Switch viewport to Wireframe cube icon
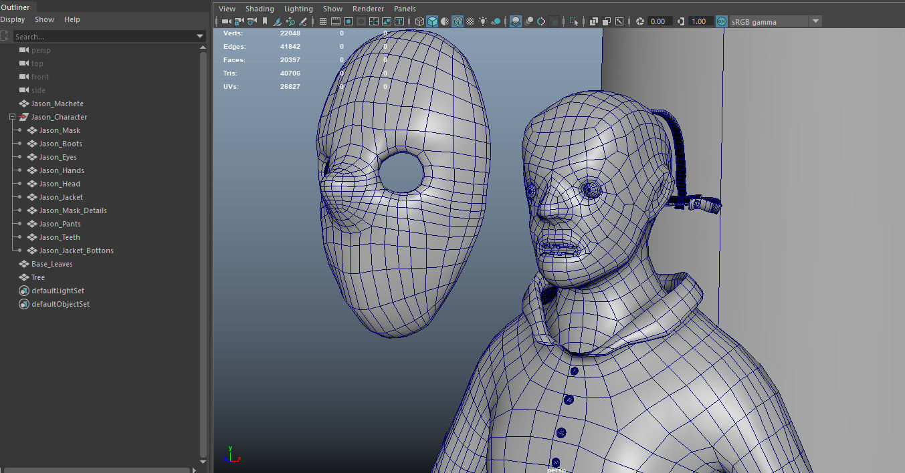This screenshot has width=905, height=473. click(420, 21)
